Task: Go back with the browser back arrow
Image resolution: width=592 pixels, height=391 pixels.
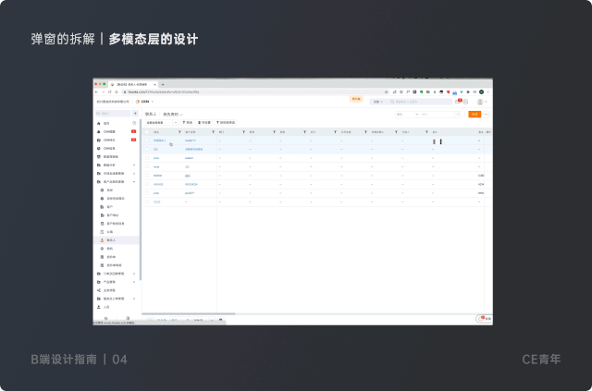Action: (96, 92)
